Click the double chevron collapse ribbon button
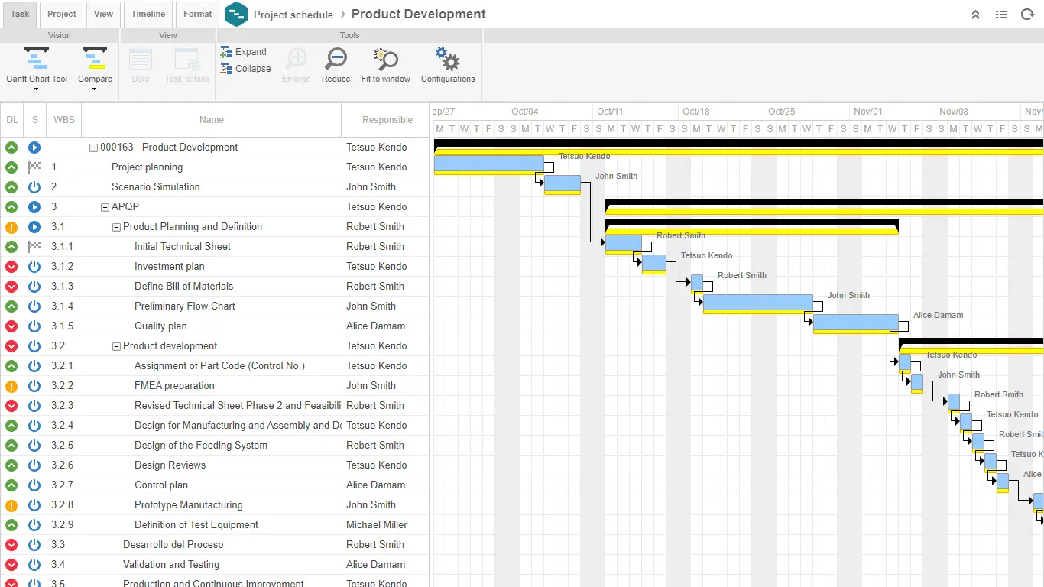Screen dimensions: 1044x587 tap(975, 14)
